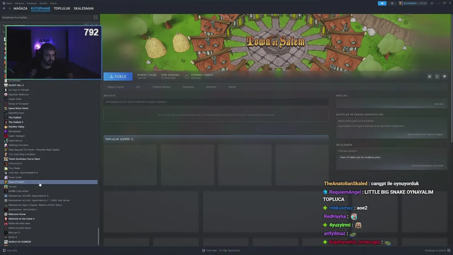Show game info circle icon
The image size is (453, 255).
point(437,76)
